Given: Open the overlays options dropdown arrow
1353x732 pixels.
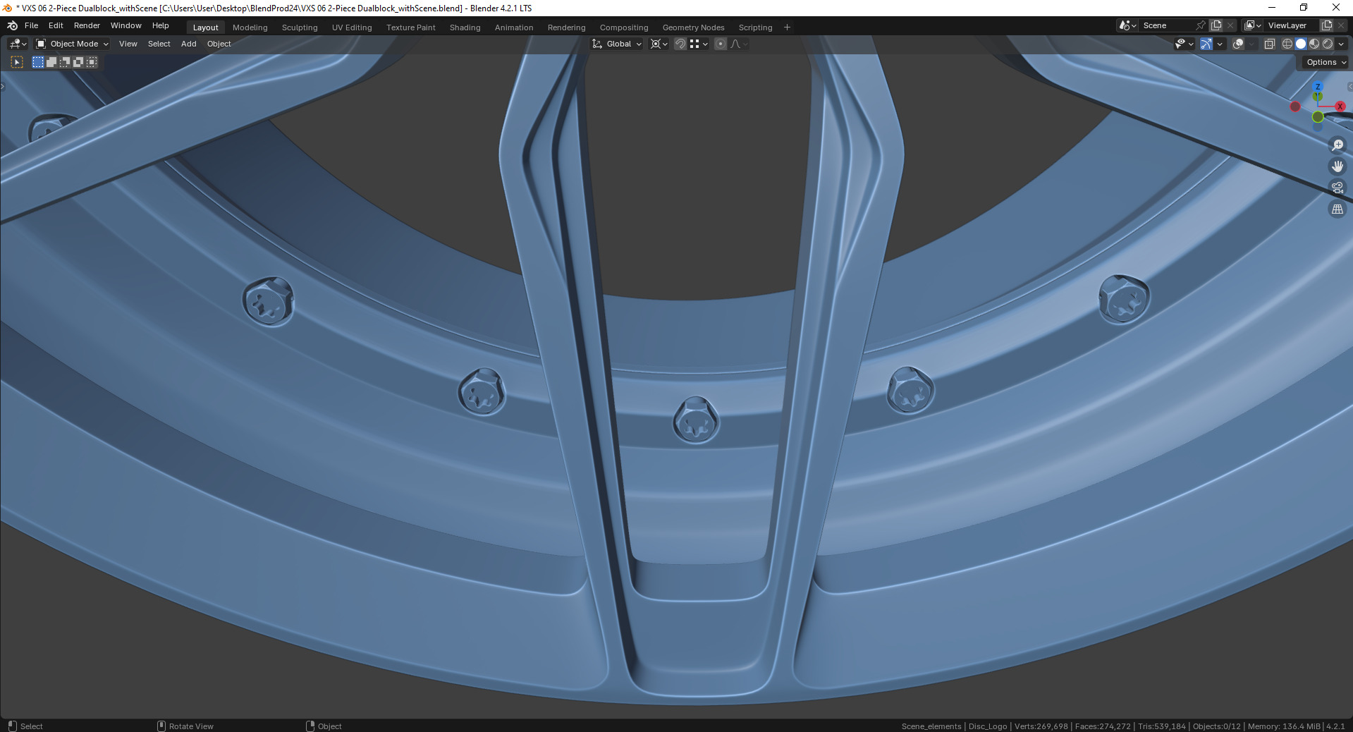Looking at the screenshot, I should click(1251, 44).
